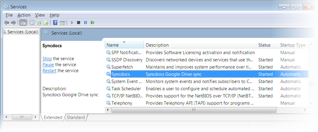
Task: Sort list by Name column header
Action: tap(124, 45)
